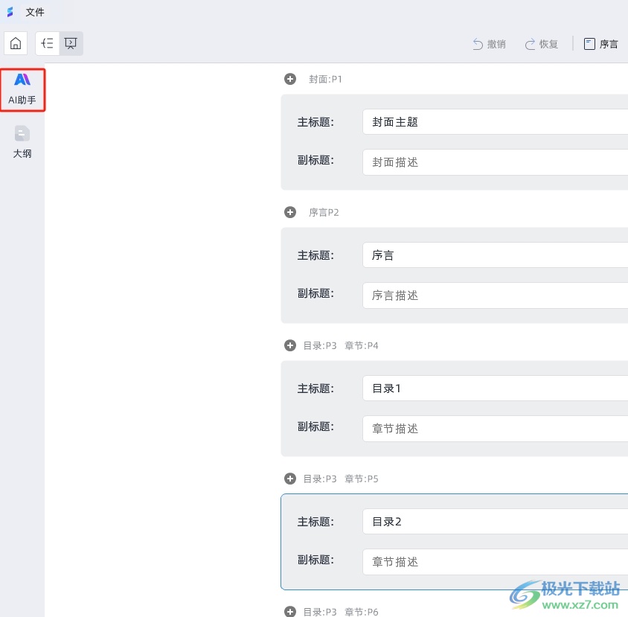Switch to outline view icon
Viewport: 628px width, 617px height.
[48, 43]
